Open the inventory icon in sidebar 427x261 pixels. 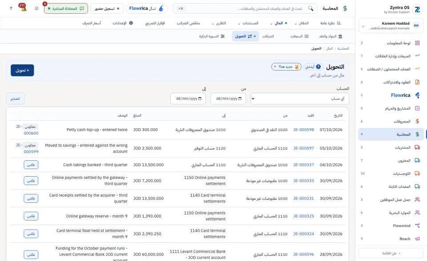417,160
